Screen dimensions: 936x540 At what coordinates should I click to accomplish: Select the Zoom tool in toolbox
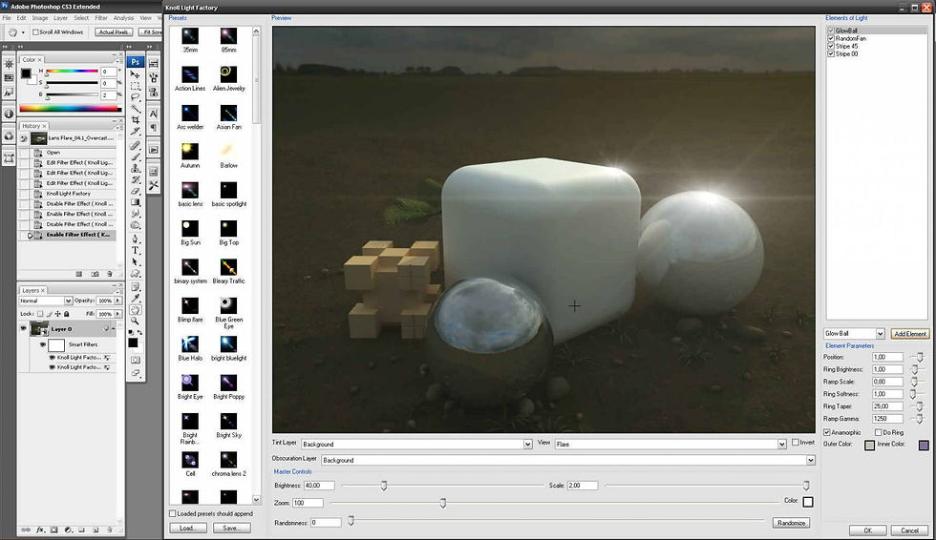point(136,321)
